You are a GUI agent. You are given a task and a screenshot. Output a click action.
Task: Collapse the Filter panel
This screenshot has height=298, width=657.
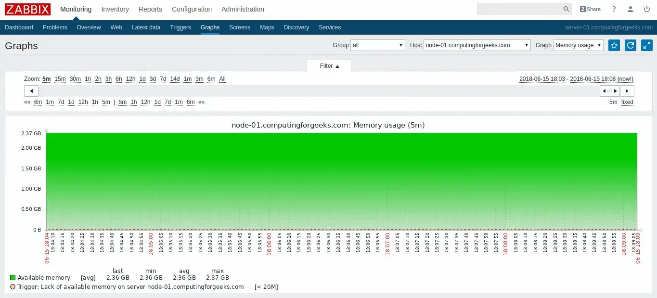(329, 66)
